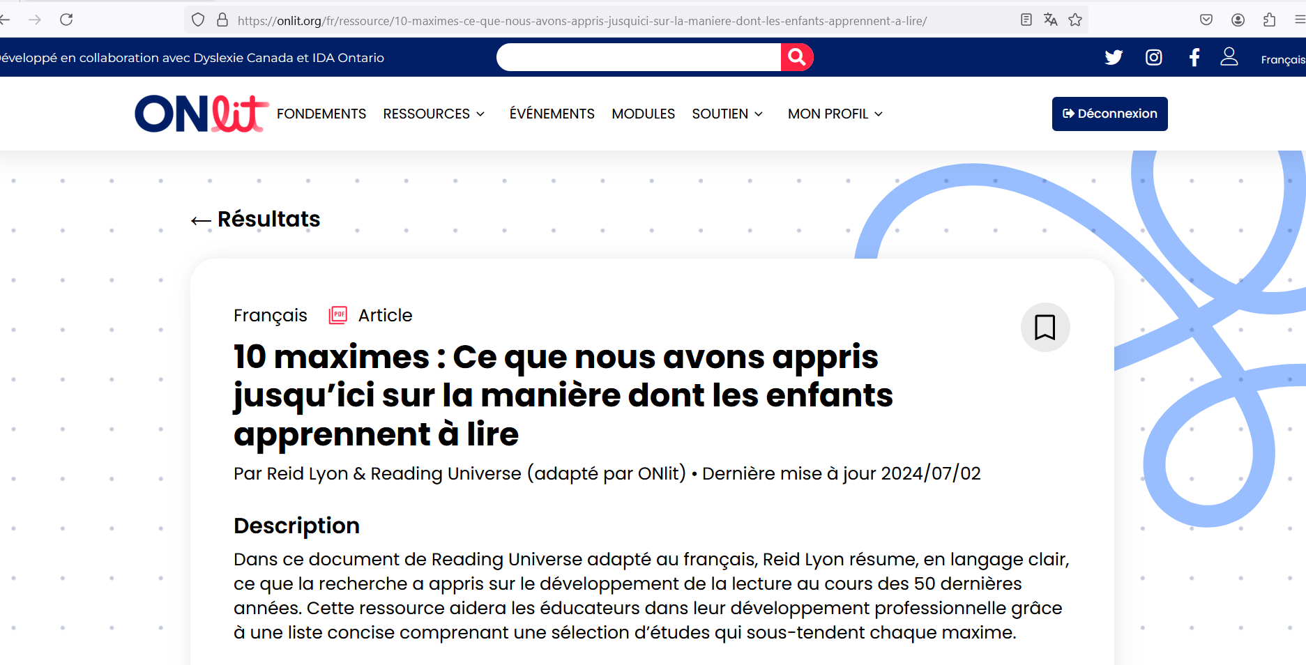Open the translate page icon
1306x665 pixels.
(1051, 20)
